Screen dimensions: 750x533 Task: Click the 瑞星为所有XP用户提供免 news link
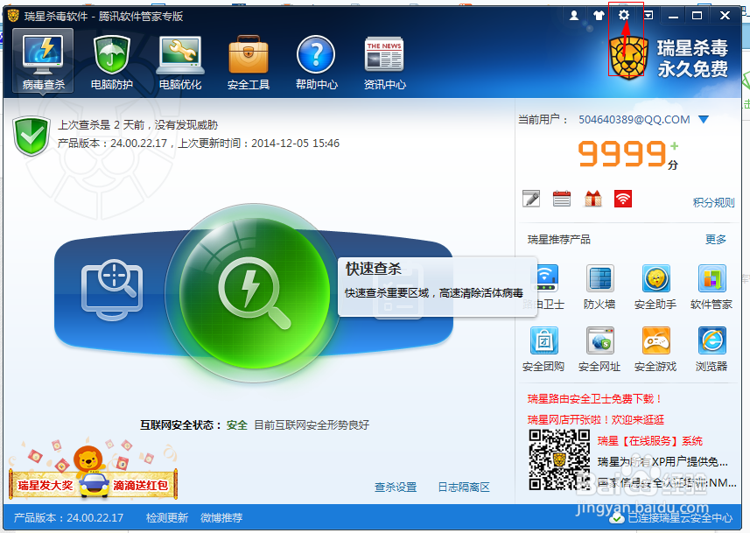click(662, 462)
